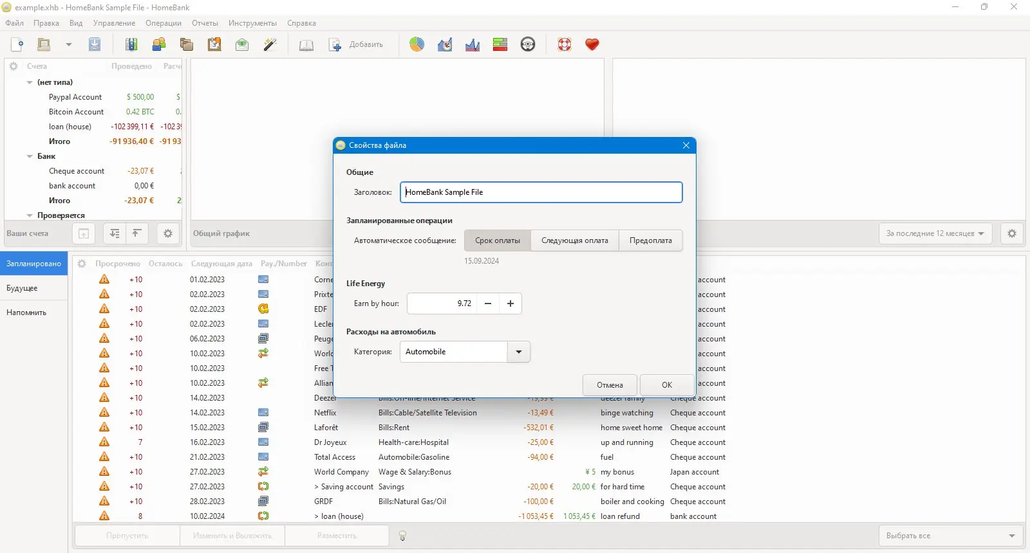Click the Добавить add transaction button
The image size is (1030, 553).
pos(357,44)
